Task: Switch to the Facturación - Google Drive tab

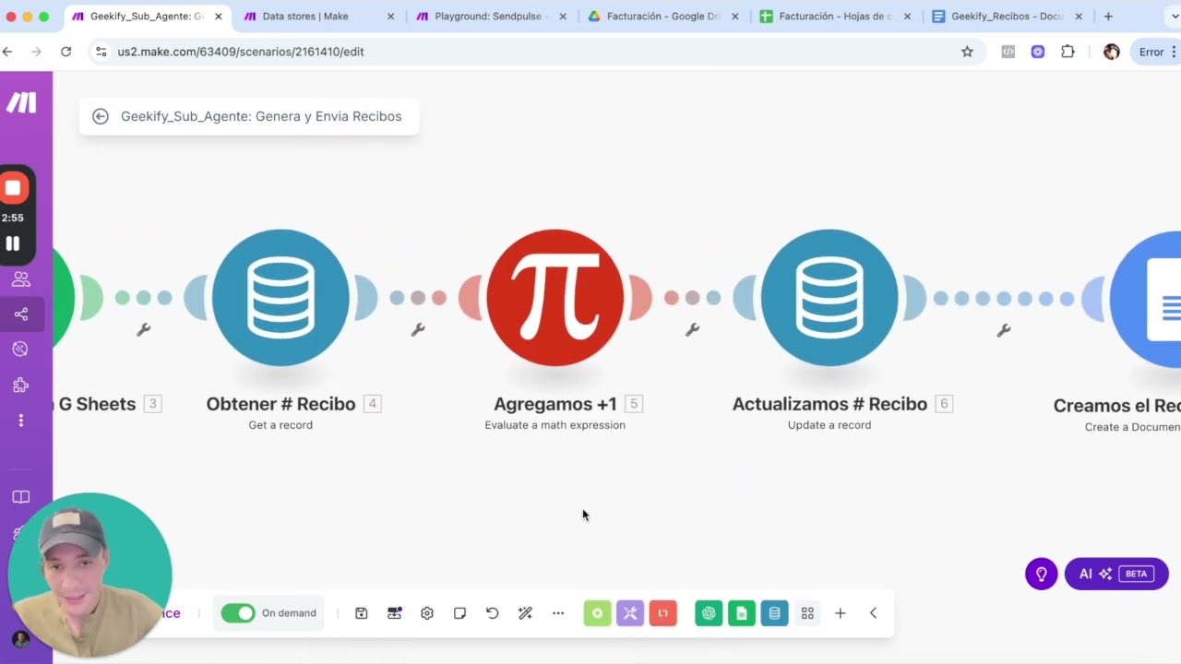Action: 662,17
